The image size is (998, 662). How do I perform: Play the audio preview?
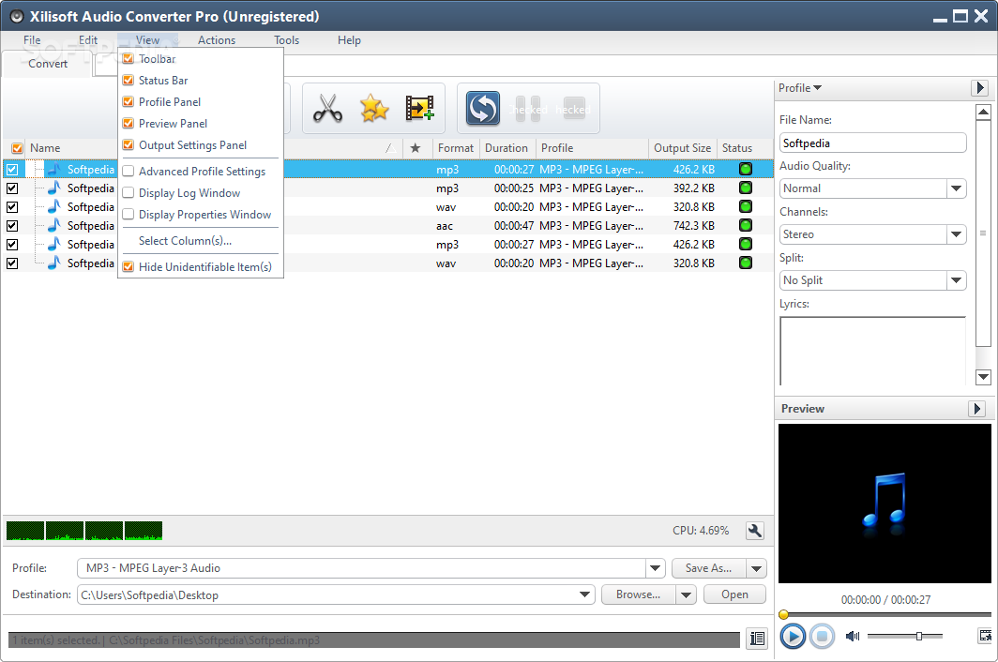pos(793,636)
